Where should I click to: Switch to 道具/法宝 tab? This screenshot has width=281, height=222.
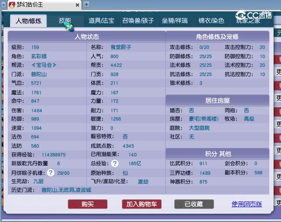click(101, 21)
